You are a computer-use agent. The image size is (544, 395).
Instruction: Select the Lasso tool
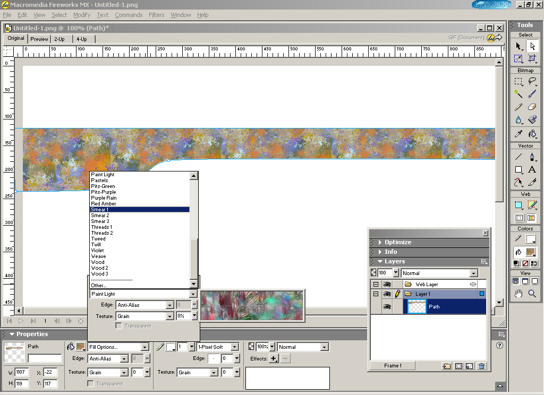[x=532, y=82]
